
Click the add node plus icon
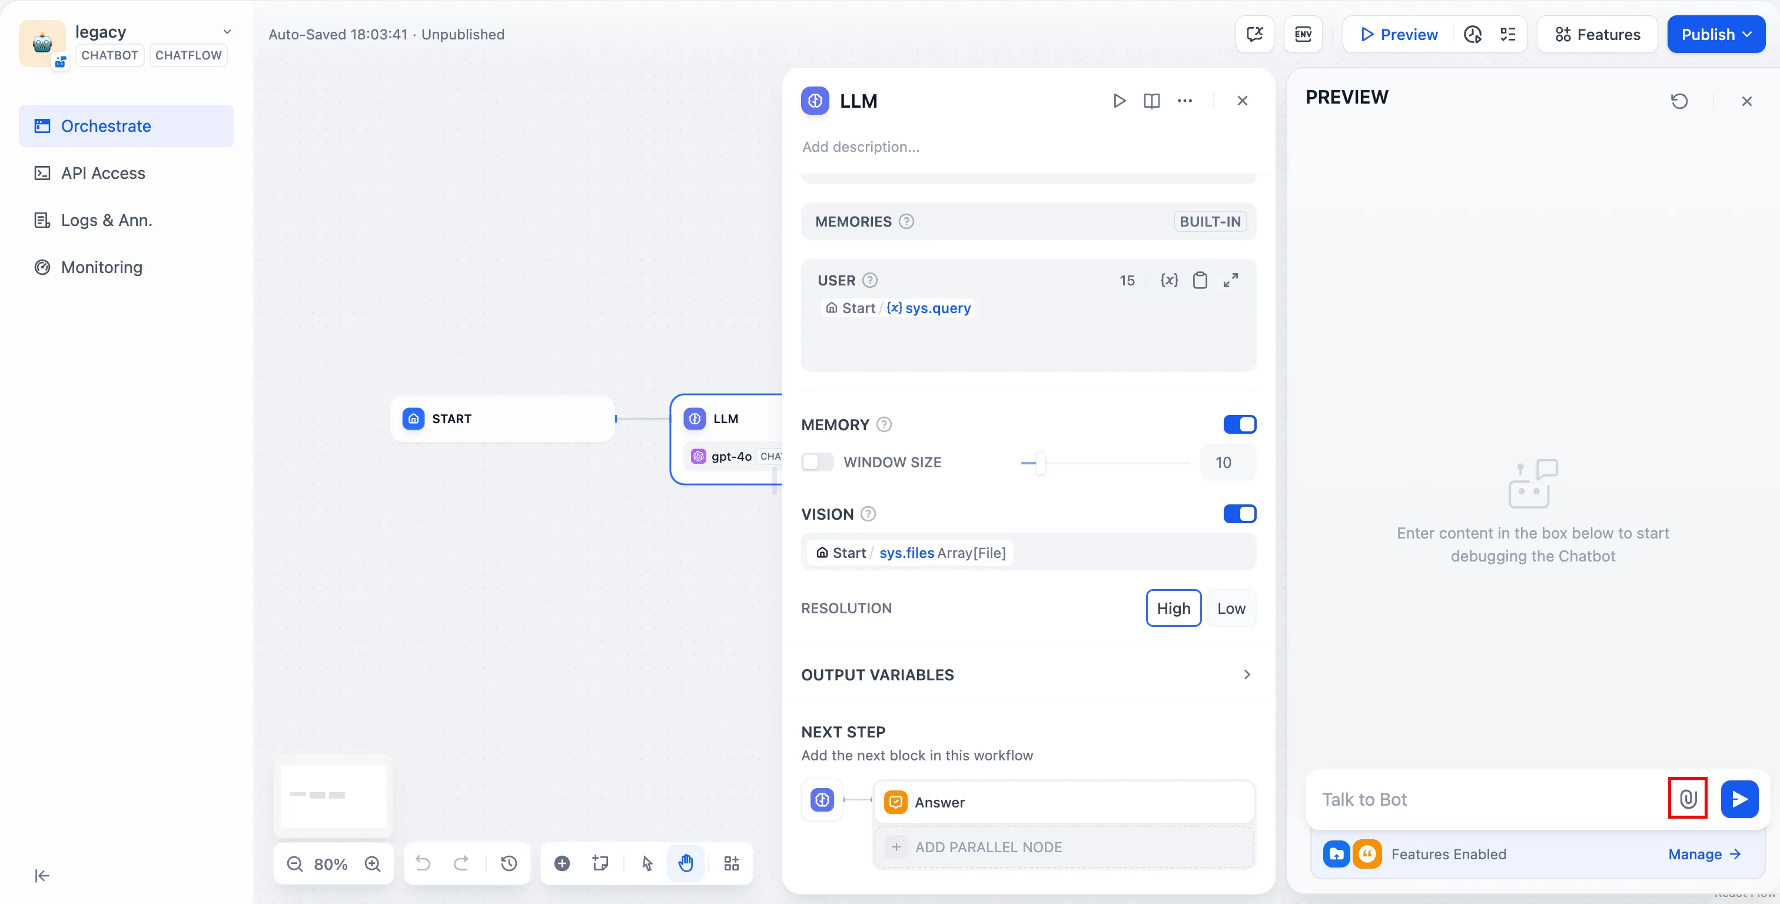[562, 863]
